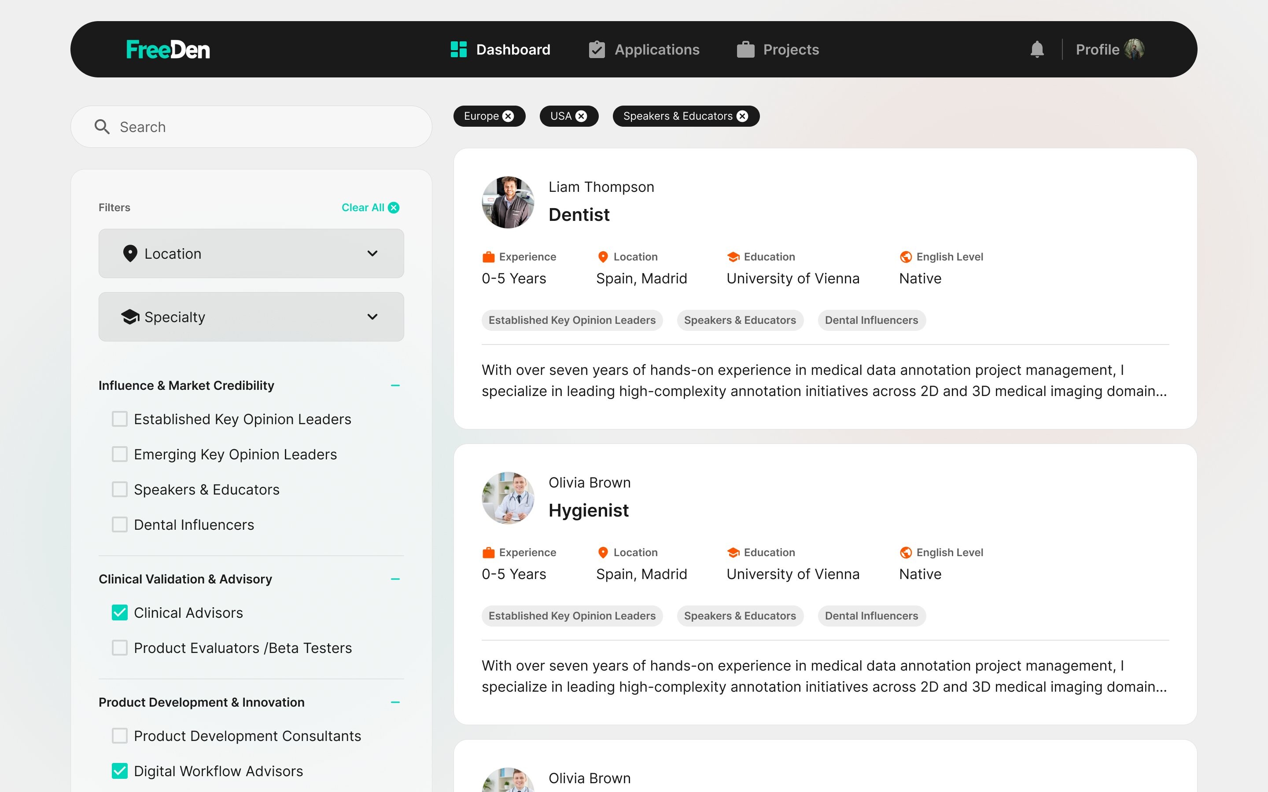The height and width of the screenshot is (792, 1268).
Task: Click '0-5 Years' on Liam Thompson card
Action: (514, 279)
